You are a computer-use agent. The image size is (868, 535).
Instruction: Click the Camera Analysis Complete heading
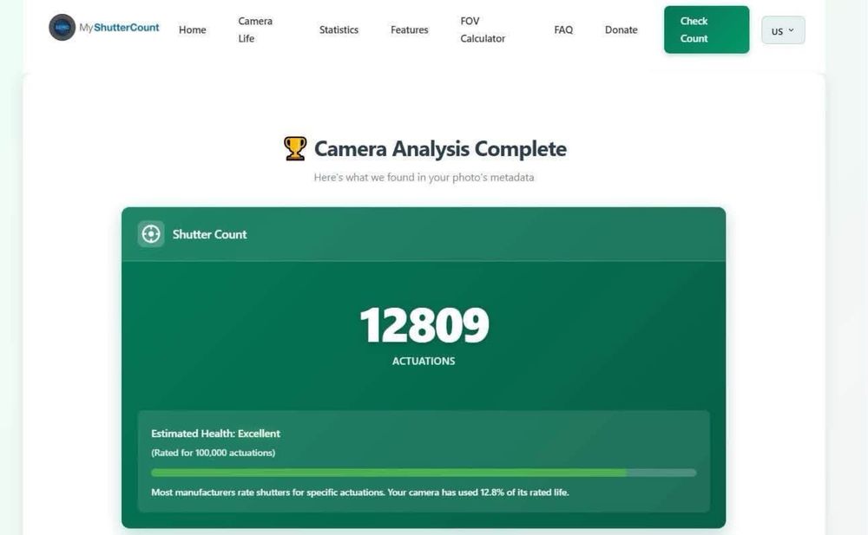pyautogui.click(x=440, y=149)
